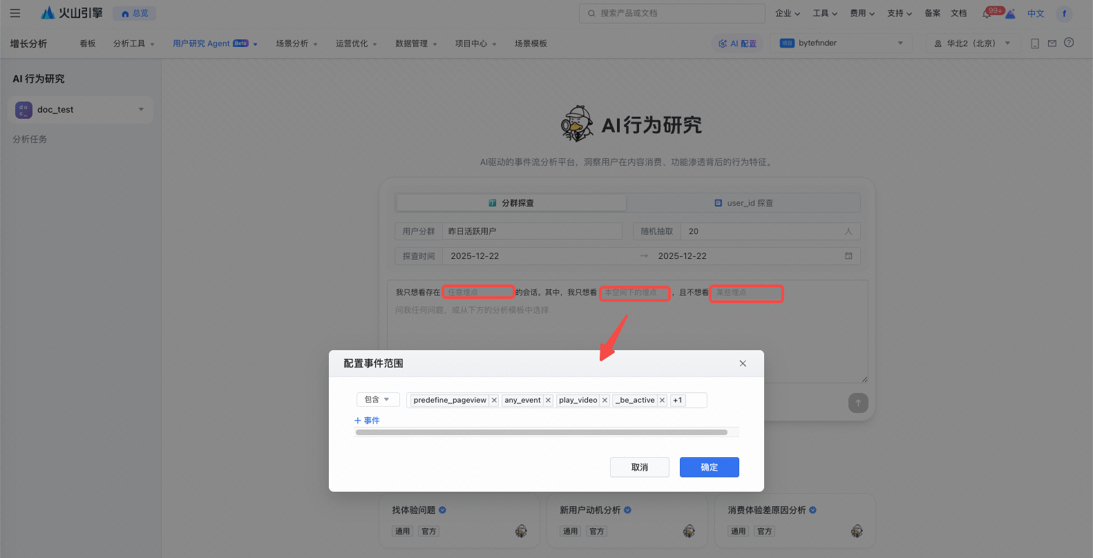This screenshot has width=1093, height=558.
Task: Click the 取消 button
Action: pyautogui.click(x=640, y=468)
